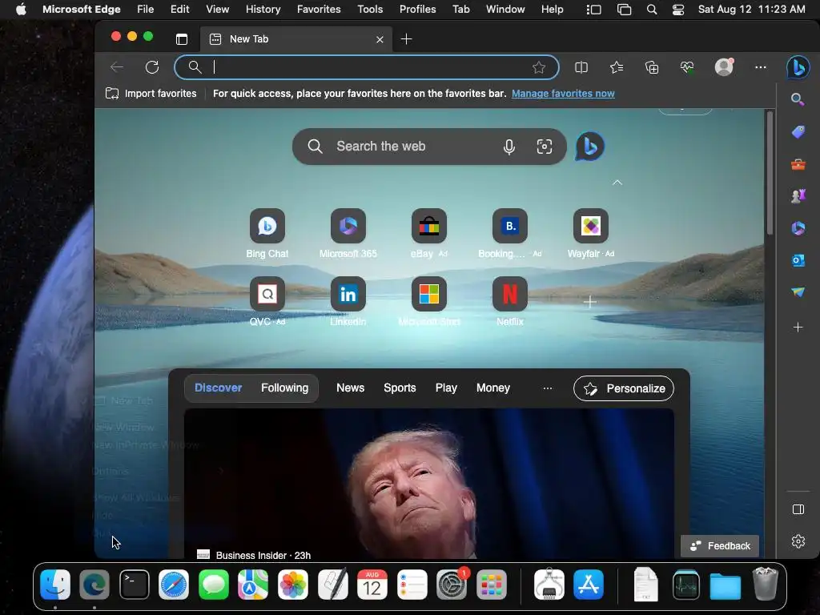Open Bing Discover sidebar button
The width and height of the screenshot is (820, 615).
click(x=798, y=67)
